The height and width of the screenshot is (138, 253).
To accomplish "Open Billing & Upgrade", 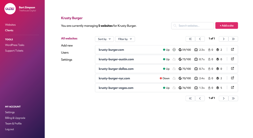I will click(x=15, y=118).
